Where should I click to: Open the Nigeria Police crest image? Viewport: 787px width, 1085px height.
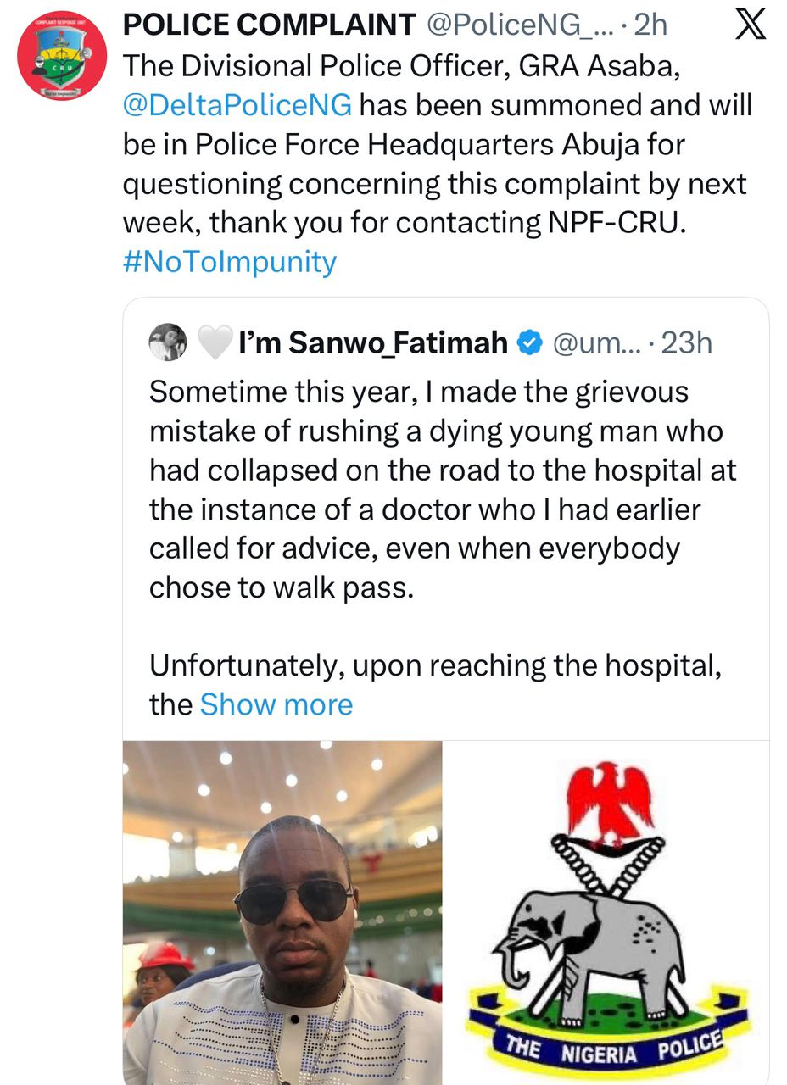click(606, 911)
